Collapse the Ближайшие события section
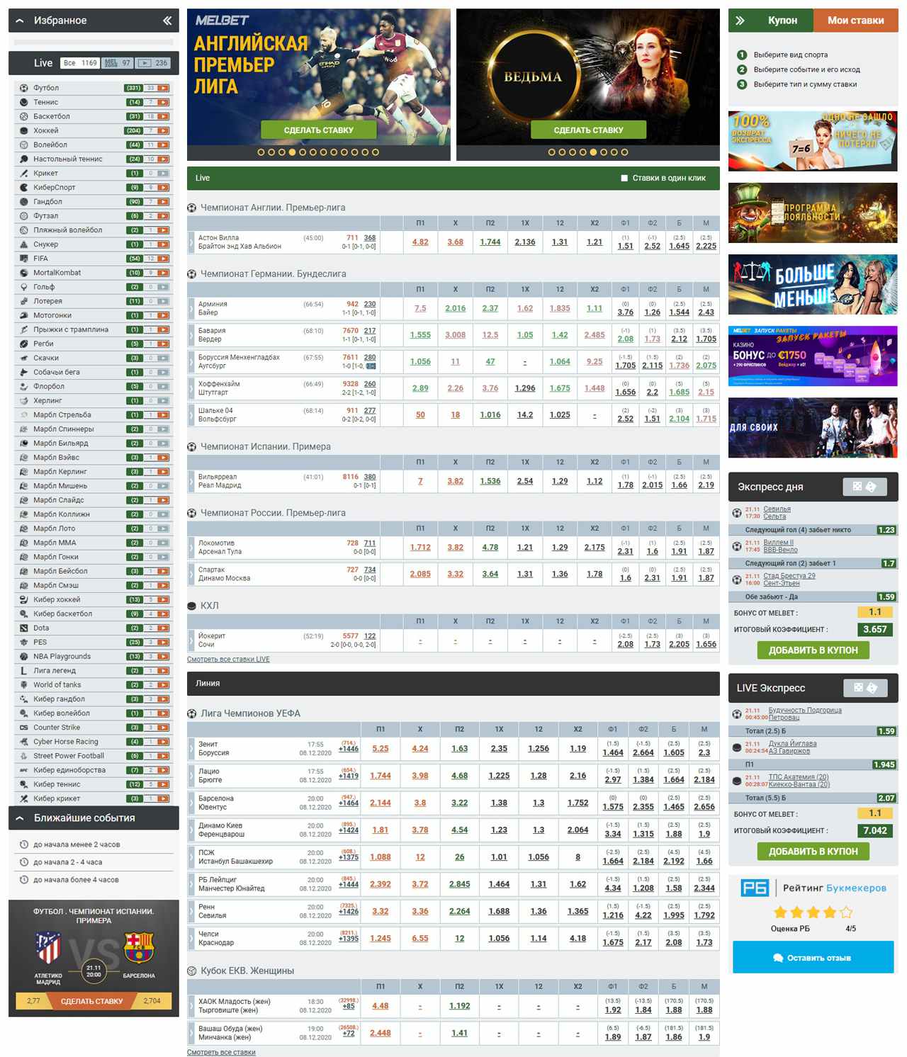 pos(21,818)
